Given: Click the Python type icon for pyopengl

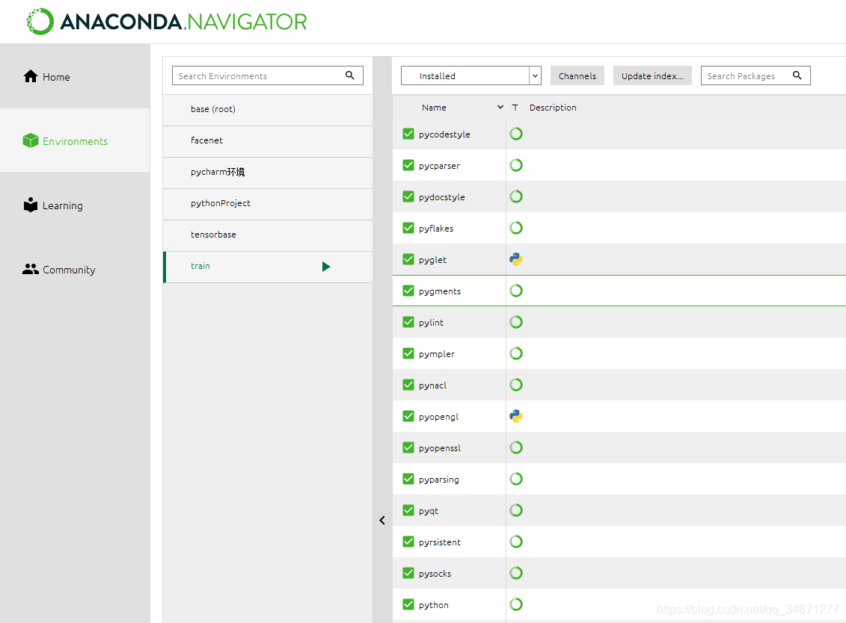Looking at the screenshot, I should pos(516,416).
